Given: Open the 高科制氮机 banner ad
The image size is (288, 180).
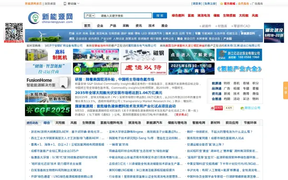Looking at the screenshot, I should tap(48, 55).
